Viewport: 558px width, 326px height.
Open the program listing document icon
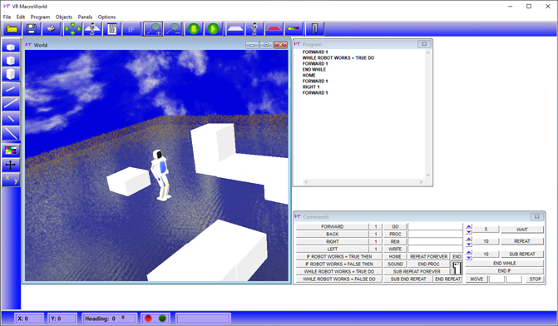tap(112, 29)
